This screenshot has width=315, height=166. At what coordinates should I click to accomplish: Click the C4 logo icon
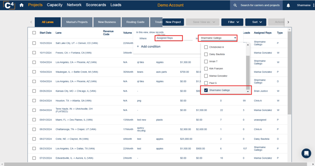[9, 5]
